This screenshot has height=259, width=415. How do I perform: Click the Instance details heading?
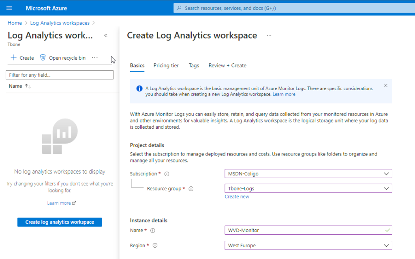click(x=148, y=220)
